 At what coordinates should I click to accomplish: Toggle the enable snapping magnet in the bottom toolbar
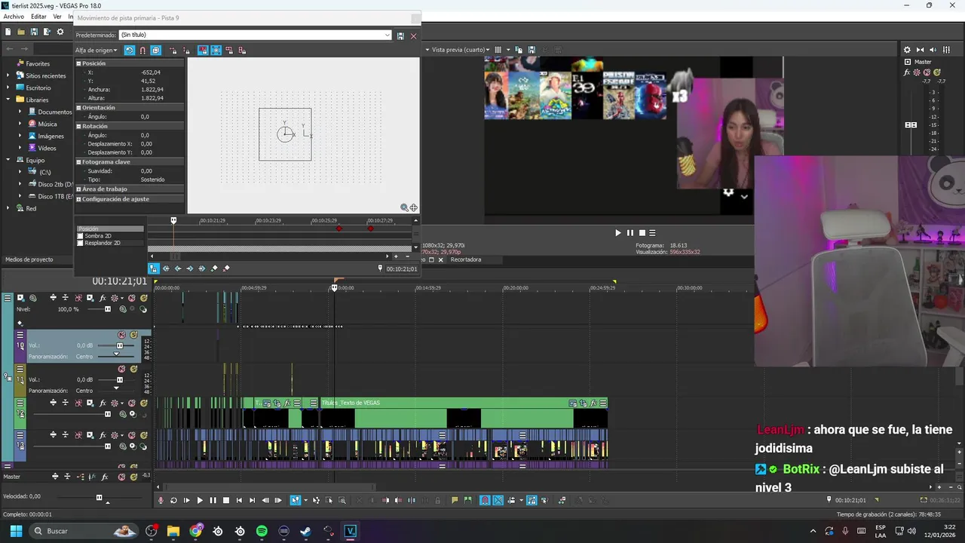[485, 501]
